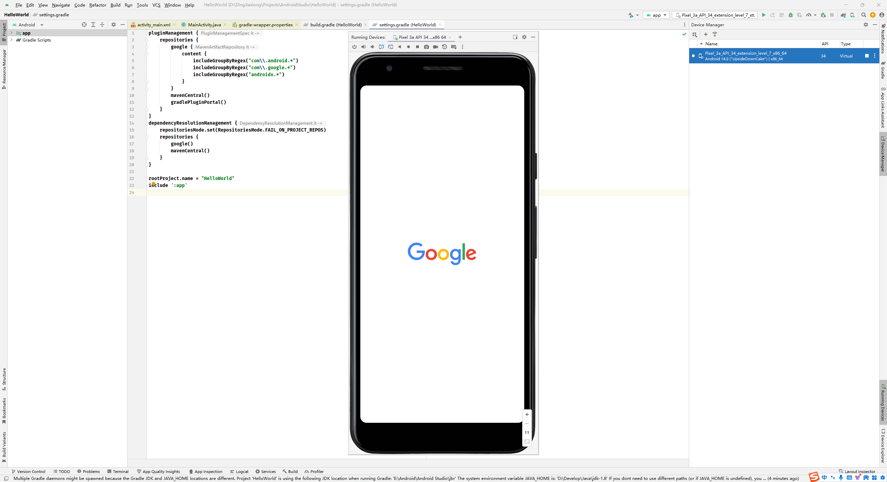Expand the app module tree node
887x482 pixels.
(x=11, y=33)
